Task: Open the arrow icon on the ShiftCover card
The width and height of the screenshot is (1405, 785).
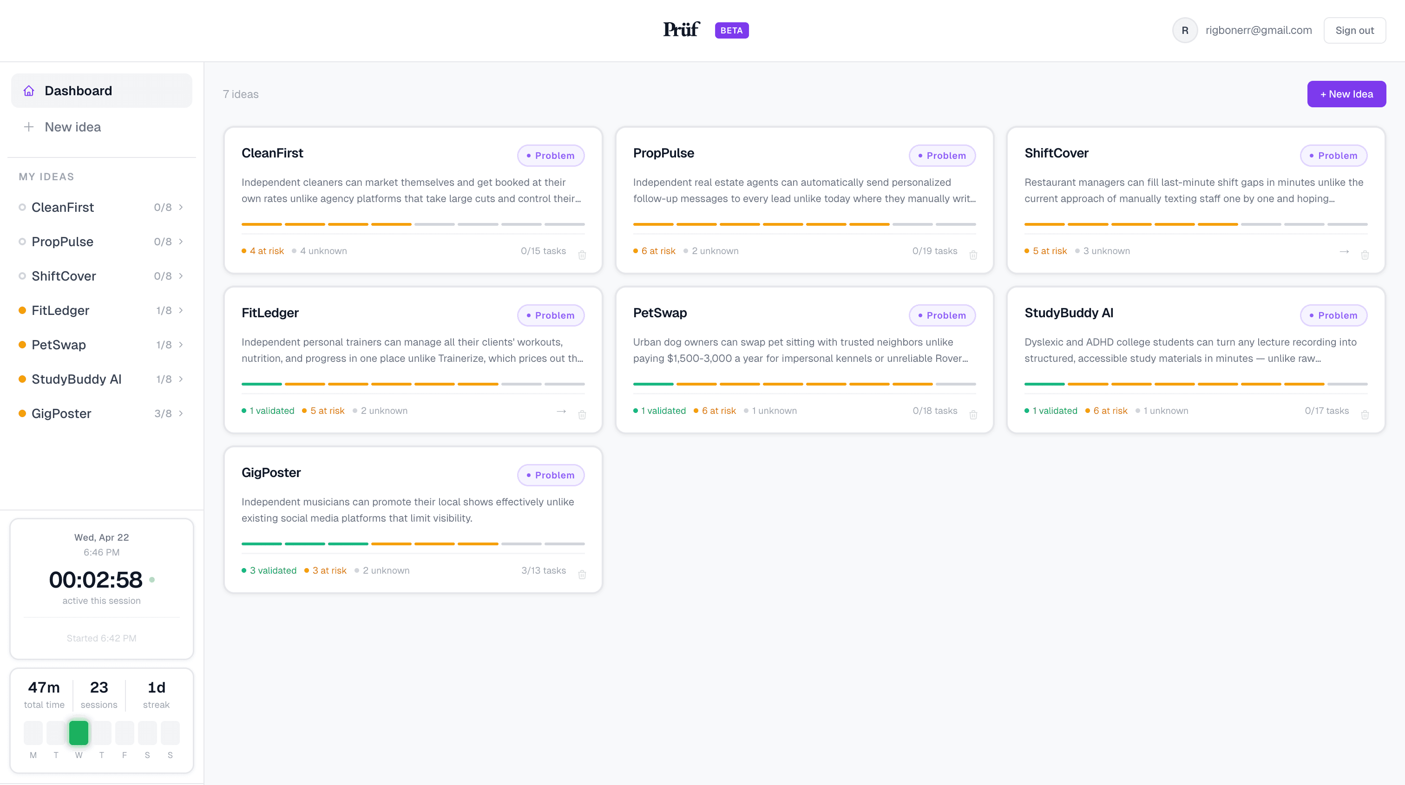Action: coord(1344,251)
